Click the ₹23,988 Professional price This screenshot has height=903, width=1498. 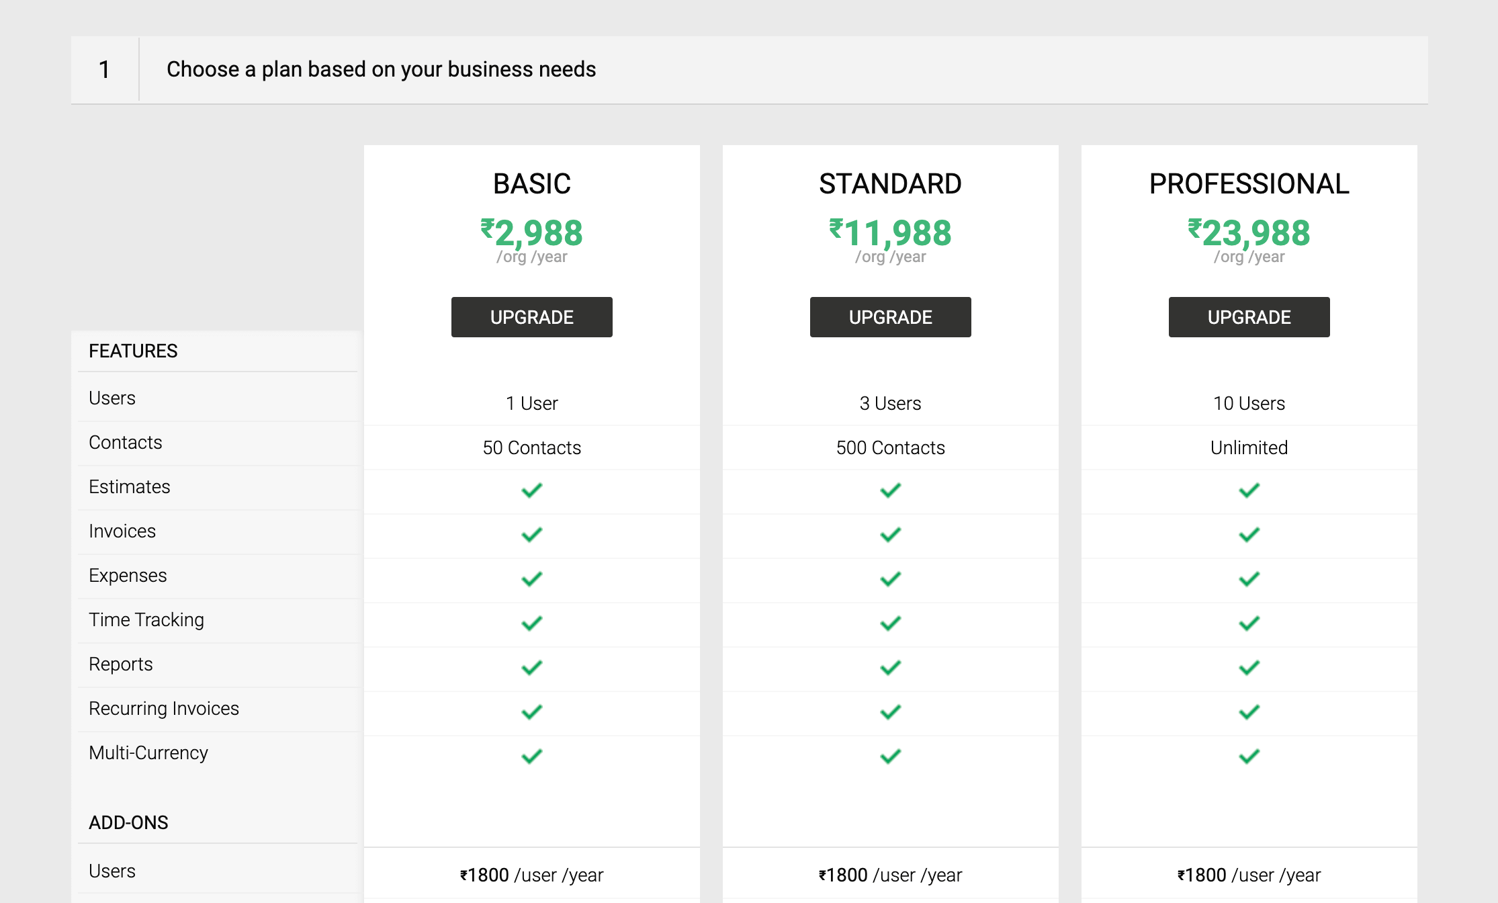1249,233
